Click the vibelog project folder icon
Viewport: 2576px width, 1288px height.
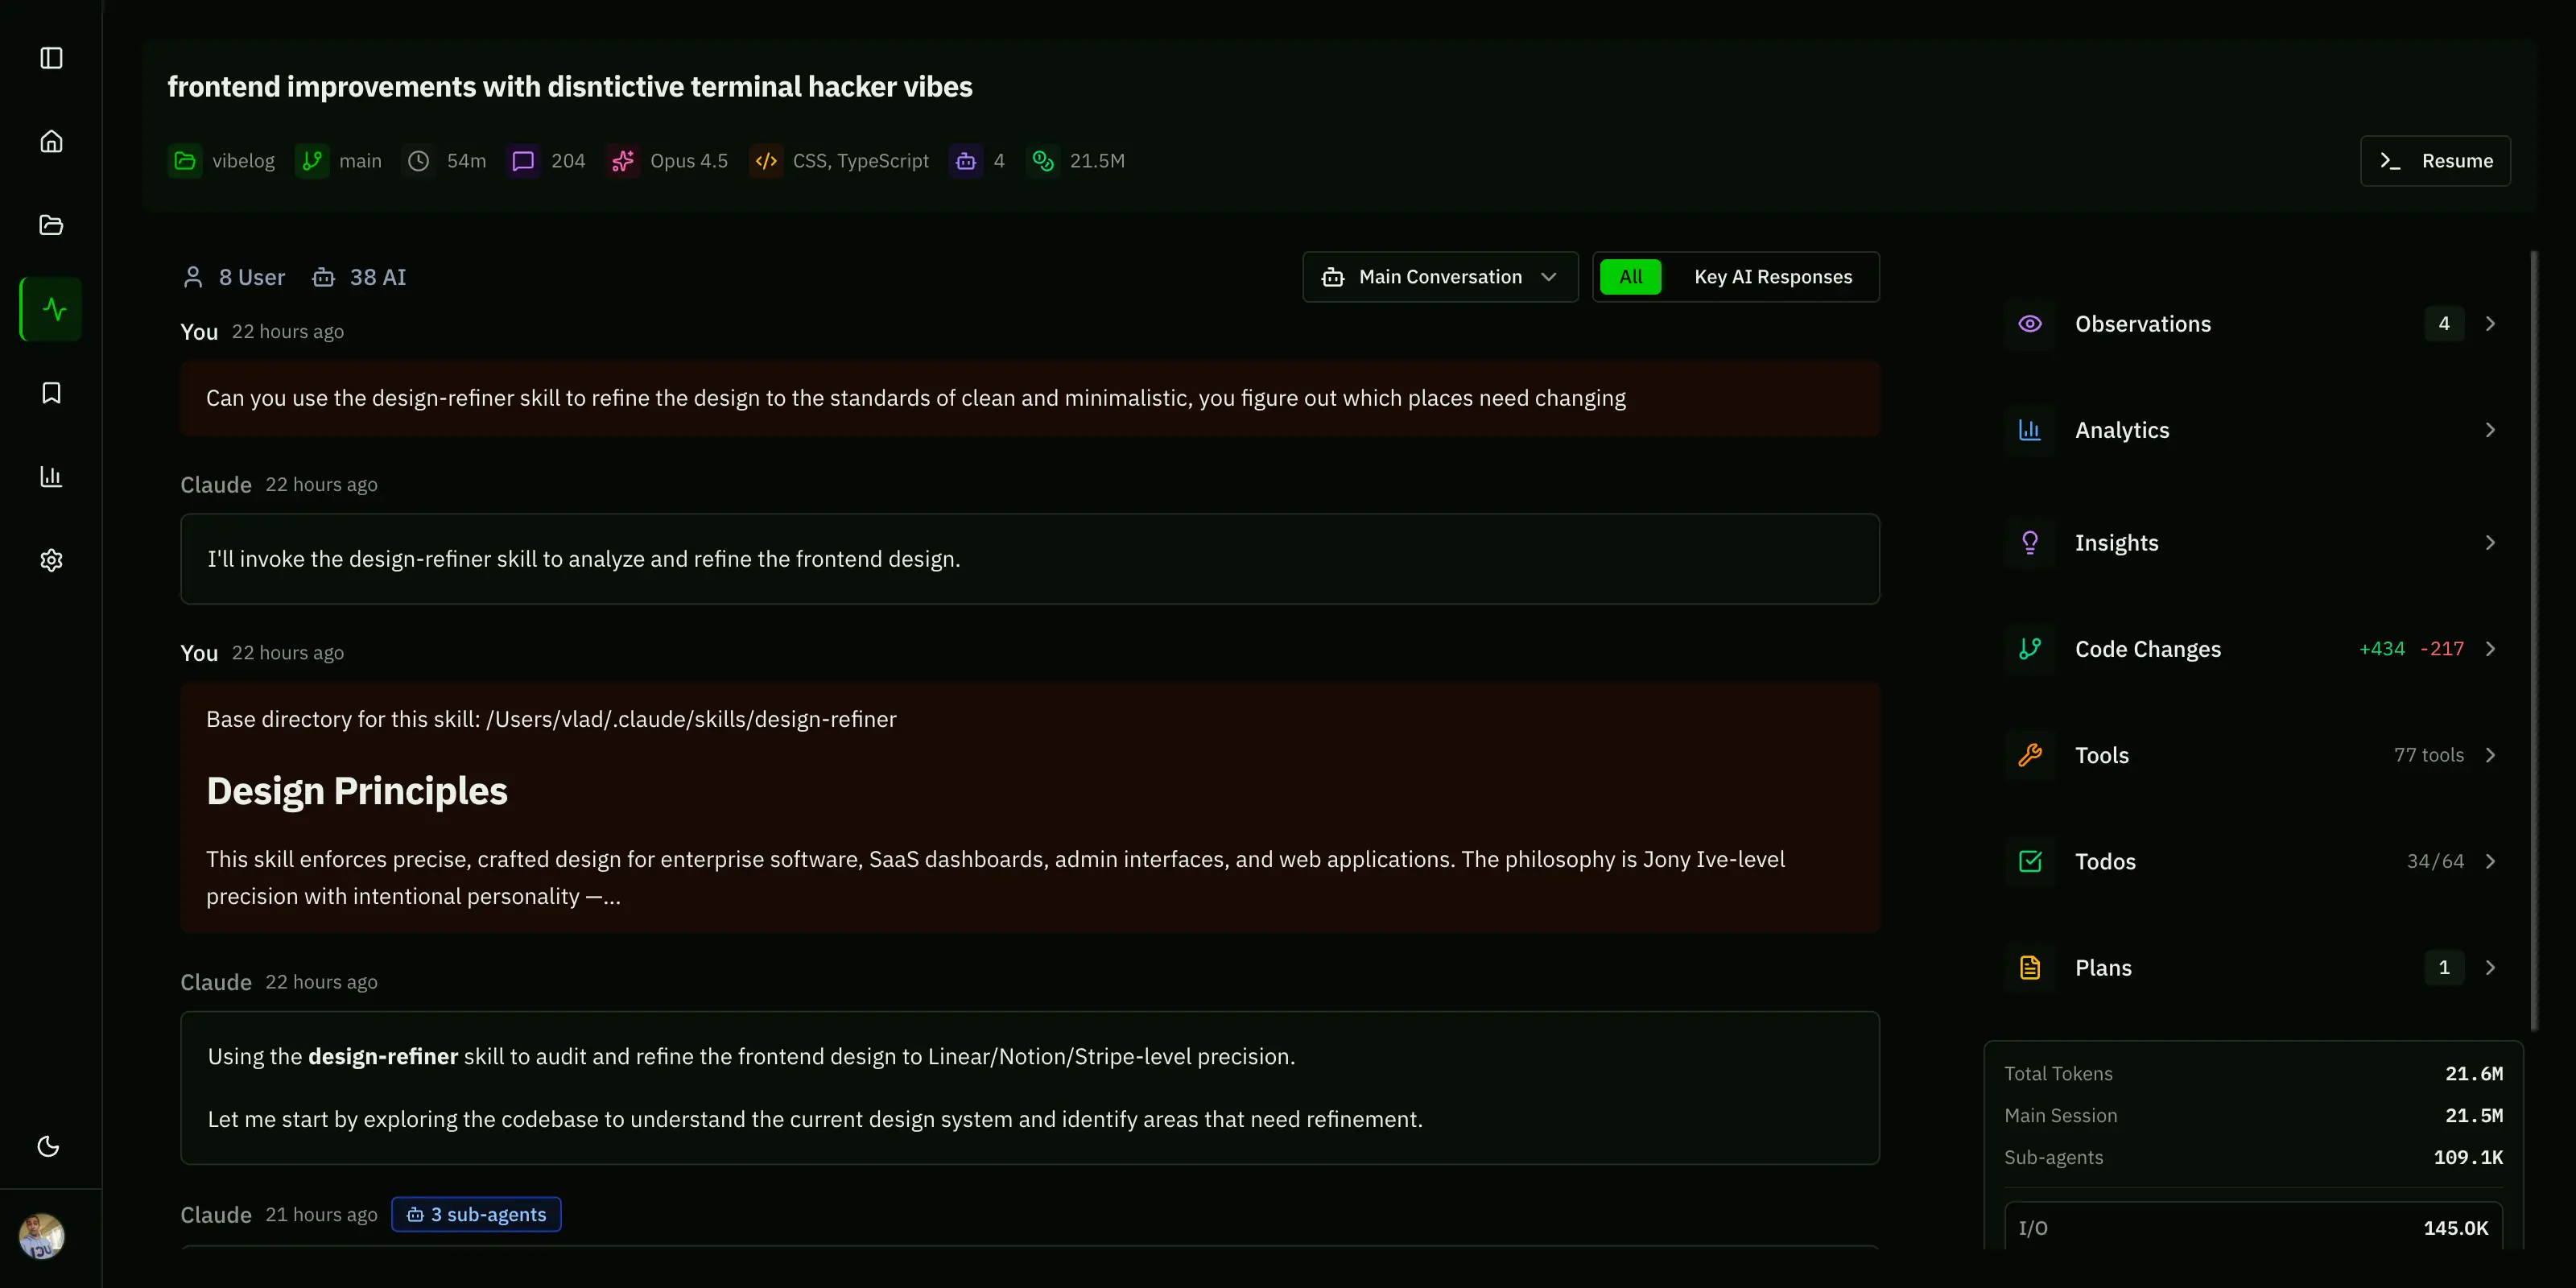[x=185, y=161]
